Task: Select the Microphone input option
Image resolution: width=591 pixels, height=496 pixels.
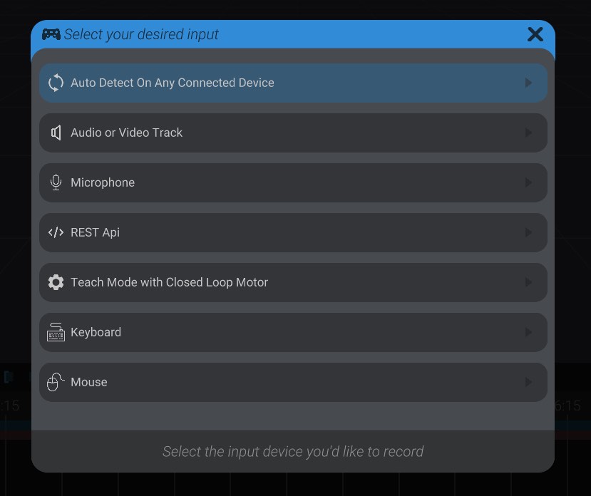Action: click(x=293, y=182)
